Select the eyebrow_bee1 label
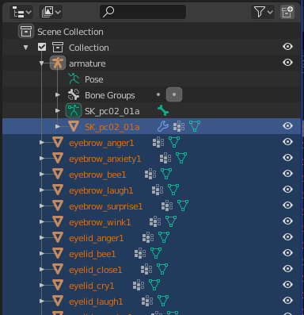The width and height of the screenshot is (304, 315). coord(97,175)
